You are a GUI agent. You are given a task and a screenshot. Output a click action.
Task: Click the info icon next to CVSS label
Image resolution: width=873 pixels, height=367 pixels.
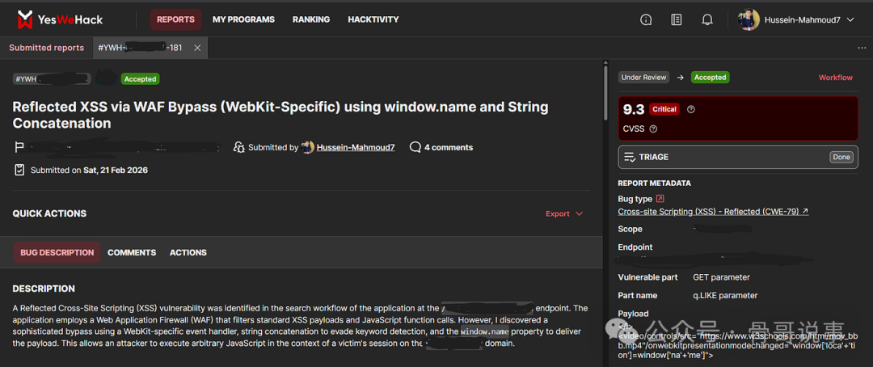653,129
